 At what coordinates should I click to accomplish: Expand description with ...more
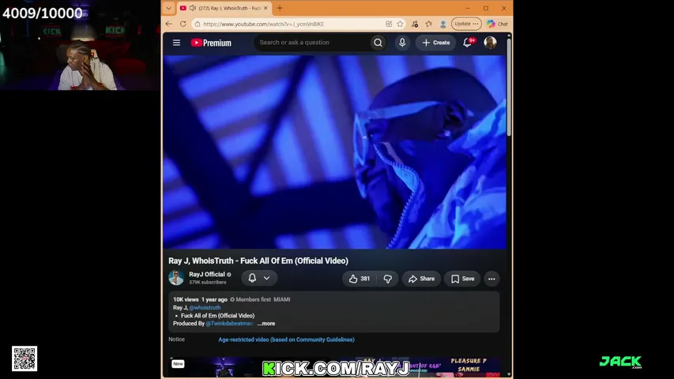(266, 324)
